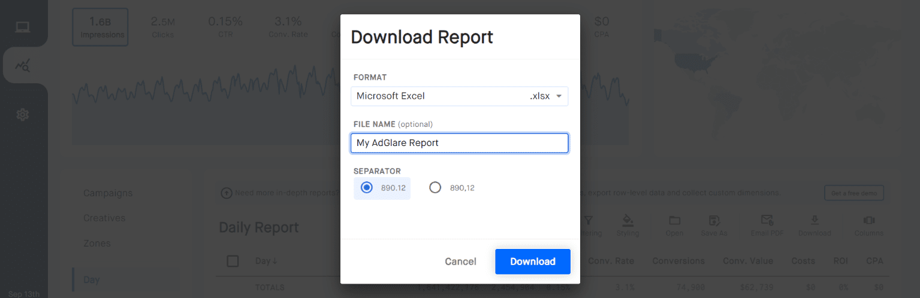Image resolution: width=920 pixels, height=298 pixels.
Task: Sort by the Costs column header
Action: [803, 261]
